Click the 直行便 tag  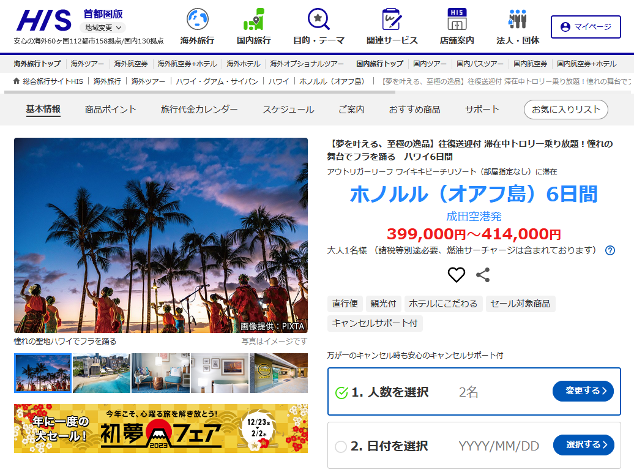(345, 304)
